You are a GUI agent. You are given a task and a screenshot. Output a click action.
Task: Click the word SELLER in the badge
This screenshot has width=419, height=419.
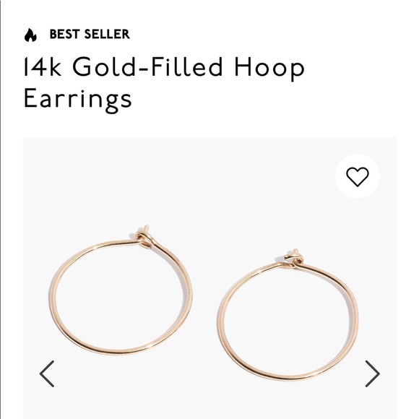tap(107, 34)
